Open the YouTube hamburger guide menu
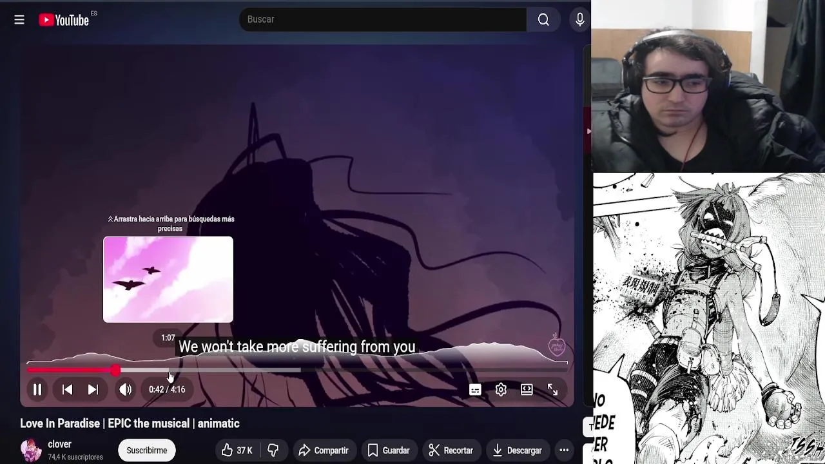Viewport: 825px width, 464px height. click(x=19, y=20)
